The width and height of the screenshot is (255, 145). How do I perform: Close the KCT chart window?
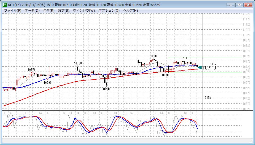(x=248, y=5)
